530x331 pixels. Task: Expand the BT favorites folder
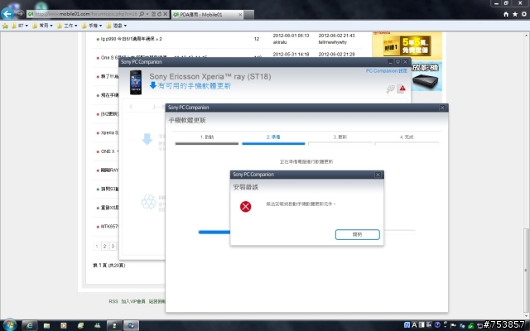tap(20, 26)
